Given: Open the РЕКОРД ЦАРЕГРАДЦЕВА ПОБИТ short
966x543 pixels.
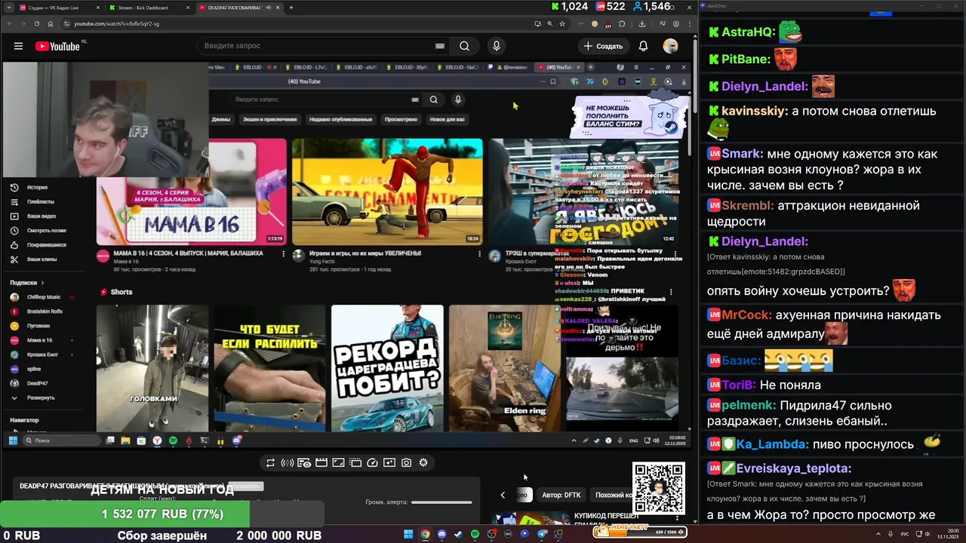Looking at the screenshot, I should click(x=387, y=368).
